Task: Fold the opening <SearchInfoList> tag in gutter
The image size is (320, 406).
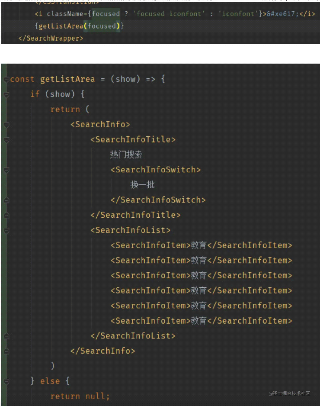Action: 7,230
